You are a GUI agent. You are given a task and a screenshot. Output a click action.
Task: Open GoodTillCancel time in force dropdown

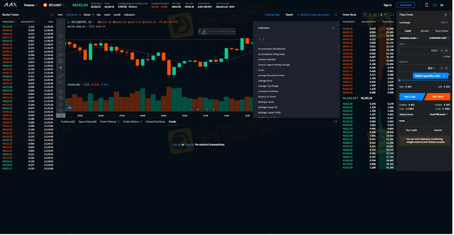[x=439, y=114]
